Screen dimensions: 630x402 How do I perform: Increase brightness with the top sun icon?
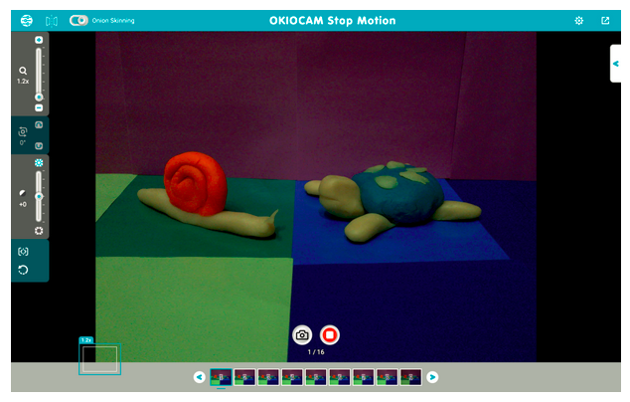coord(39,161)
